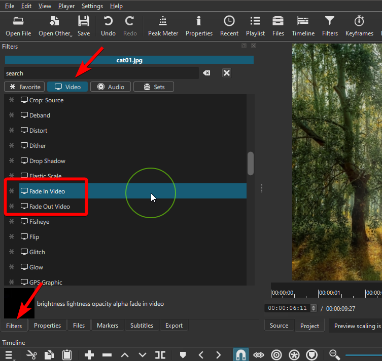Open the Peak Meter panel
Image resolution: width=382 pixels, height=361 pixels.
[162, 26]
